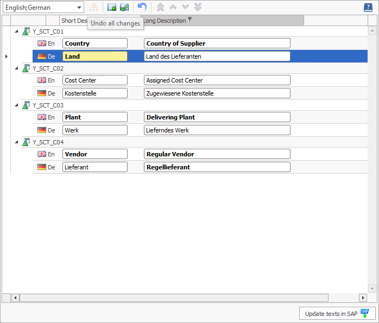
Task: Select the Y_SCT_C02 tree item
Action: click(x=48, y=68)
